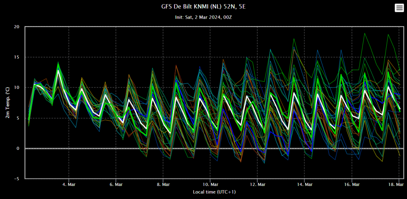Select the 18. Mar x-axis date label
Viewport: 407px width, 199px height.
tap(397, 184)
